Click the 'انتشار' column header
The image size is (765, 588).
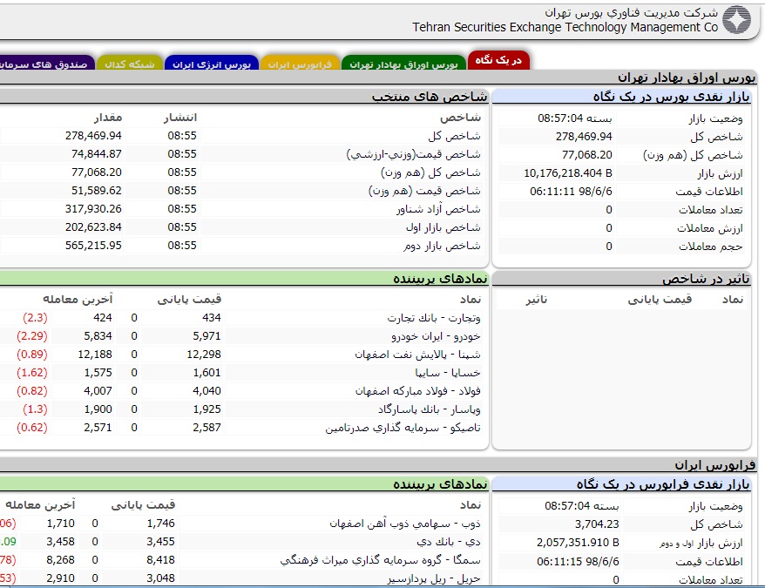180,118
